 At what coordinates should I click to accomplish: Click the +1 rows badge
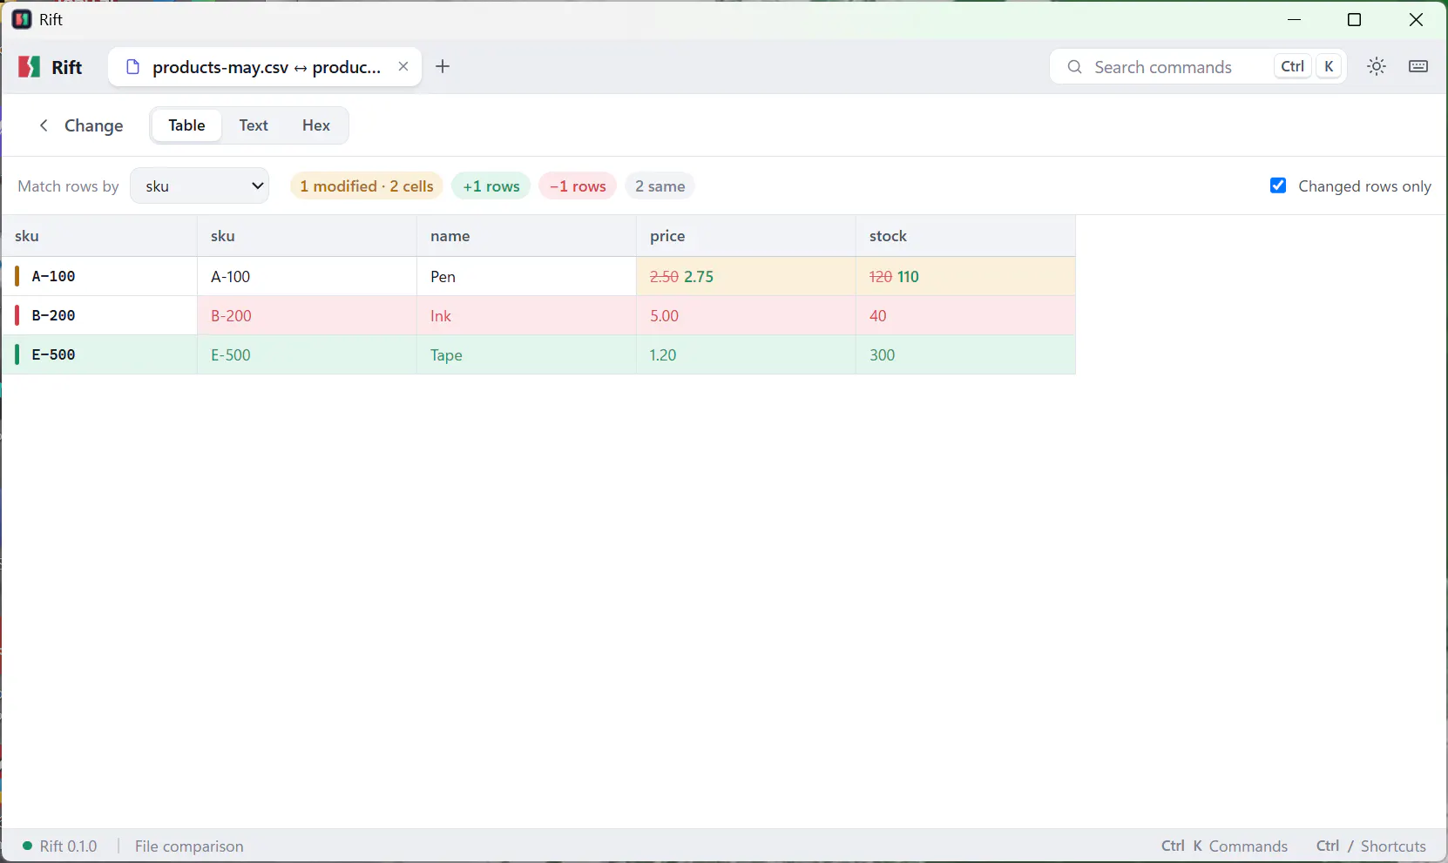491,186
